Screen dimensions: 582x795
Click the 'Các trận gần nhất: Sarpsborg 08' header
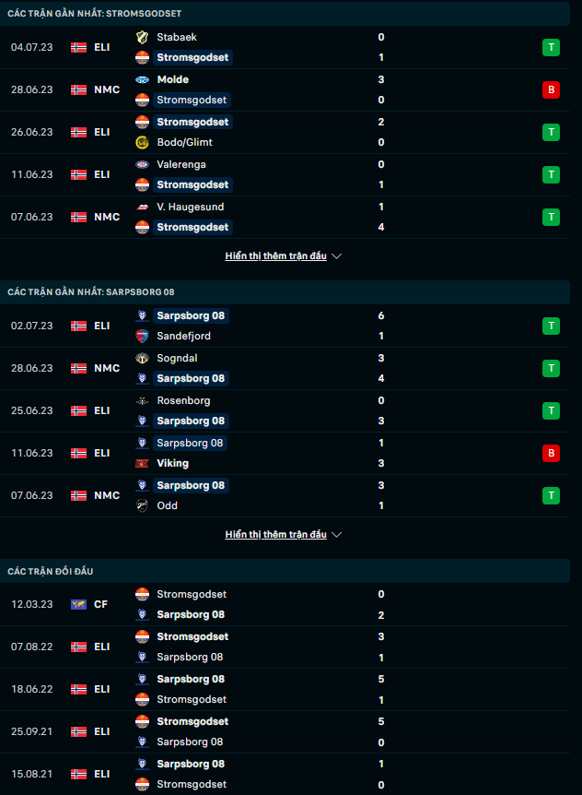tap(90, 291)
